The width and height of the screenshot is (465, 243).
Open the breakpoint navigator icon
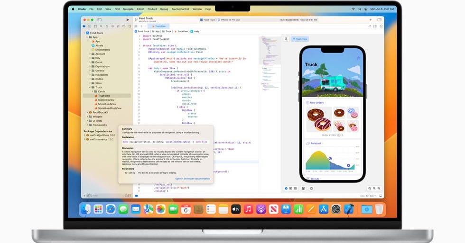pos(124,27)
